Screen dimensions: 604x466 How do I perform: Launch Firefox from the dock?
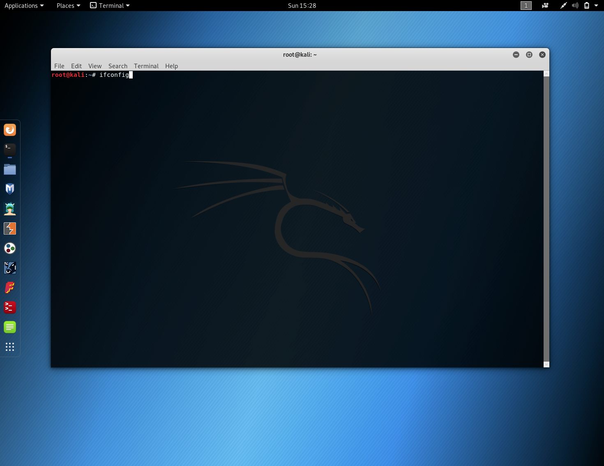(x=10, y=129)
